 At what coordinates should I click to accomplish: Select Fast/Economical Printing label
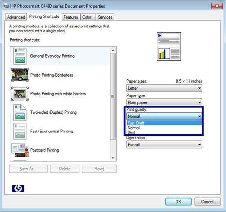click(x=51, y=132)
